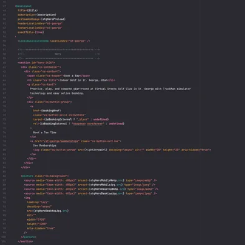The width and height of the screenshot is (245, 245).
Task: Click the div class="cs-content" line
Action: pyautogui.click(x=42, y=72)
